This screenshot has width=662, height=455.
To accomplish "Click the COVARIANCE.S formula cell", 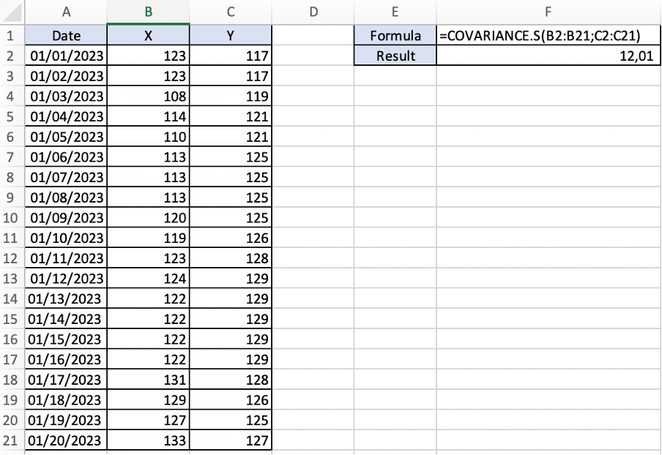I will point(548,35).
